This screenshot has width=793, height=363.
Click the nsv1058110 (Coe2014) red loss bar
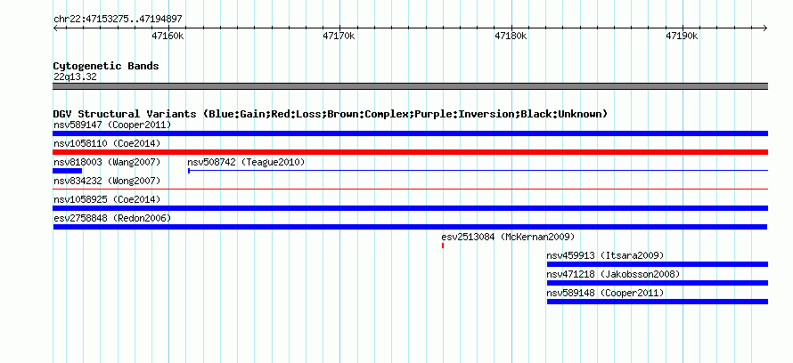[x=410, y=152]
